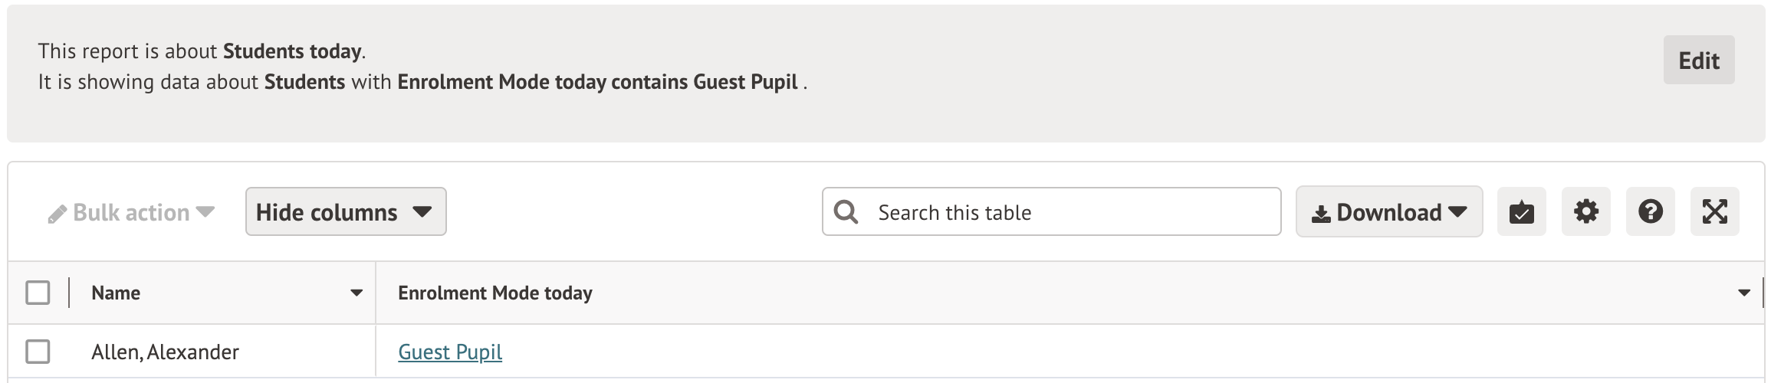
Task: Select the Allen, Alexander row checkbox
Action: pyautogui.click(x=38, y=352)
